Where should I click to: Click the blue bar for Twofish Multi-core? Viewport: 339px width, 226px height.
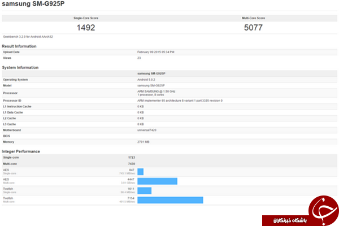click(170, 200)
